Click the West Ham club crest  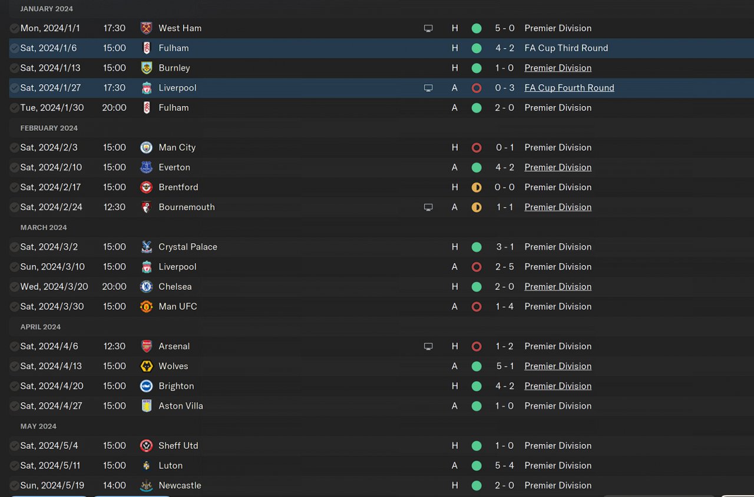click(146, 28)
